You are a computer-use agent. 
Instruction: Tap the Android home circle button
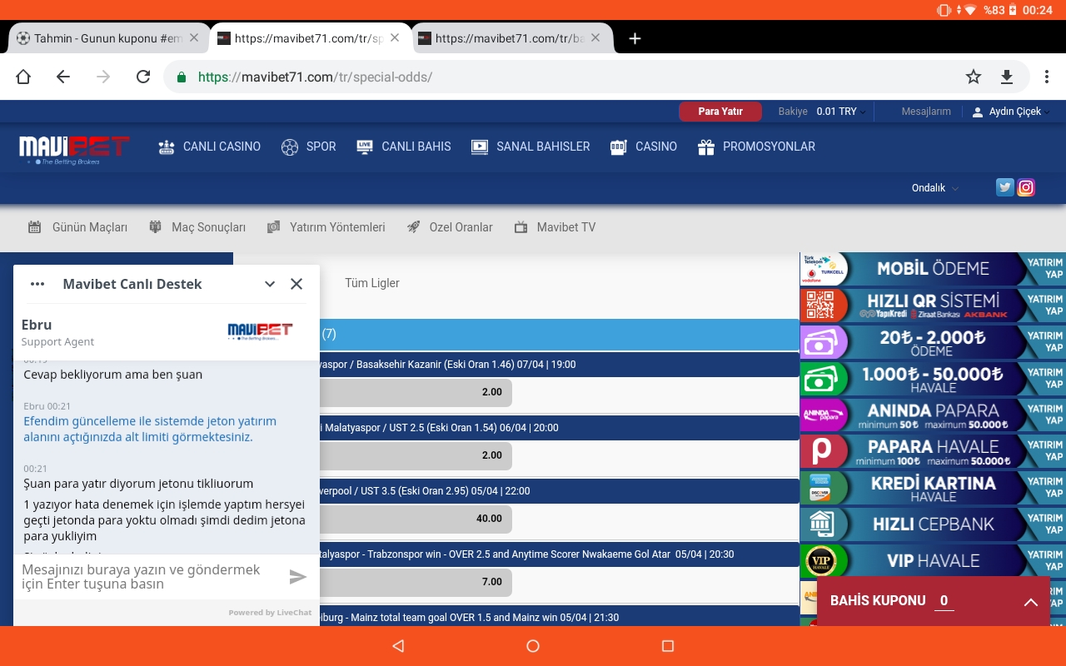click(x=533, y=646)
